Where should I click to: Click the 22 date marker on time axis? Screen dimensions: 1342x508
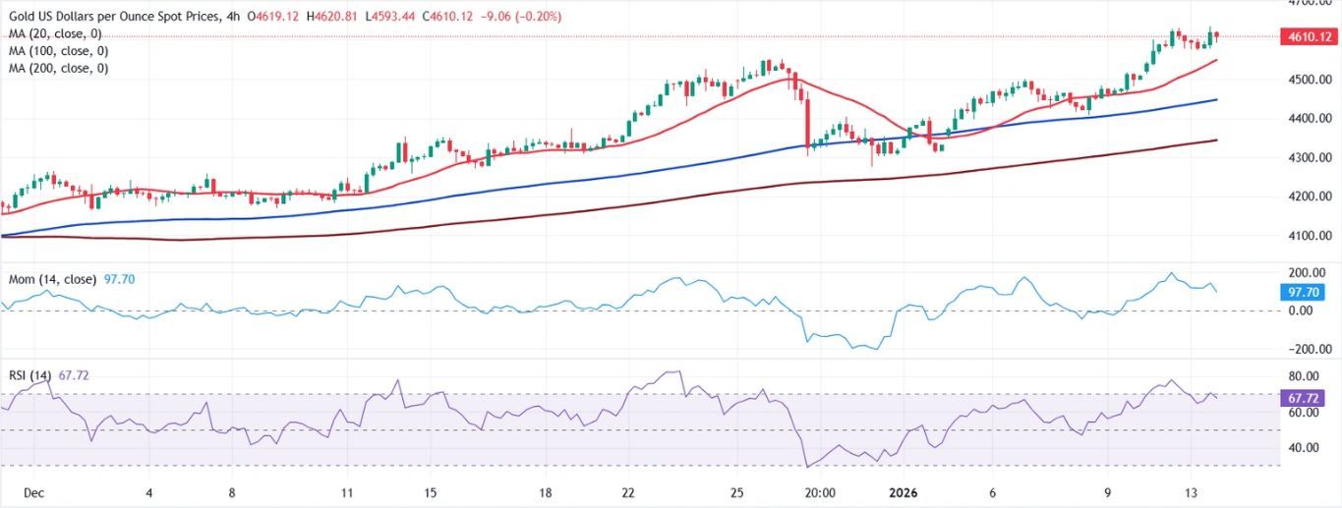click(x=627, y=492)
